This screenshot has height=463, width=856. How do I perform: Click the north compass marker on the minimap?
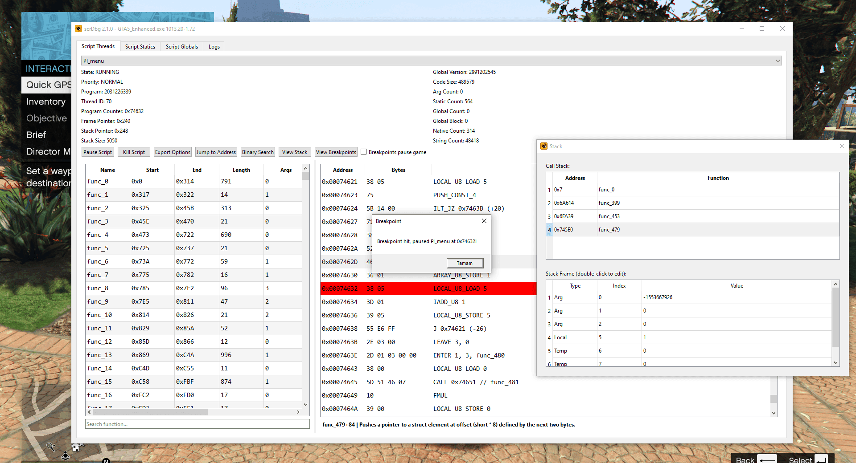coord(106,461)
